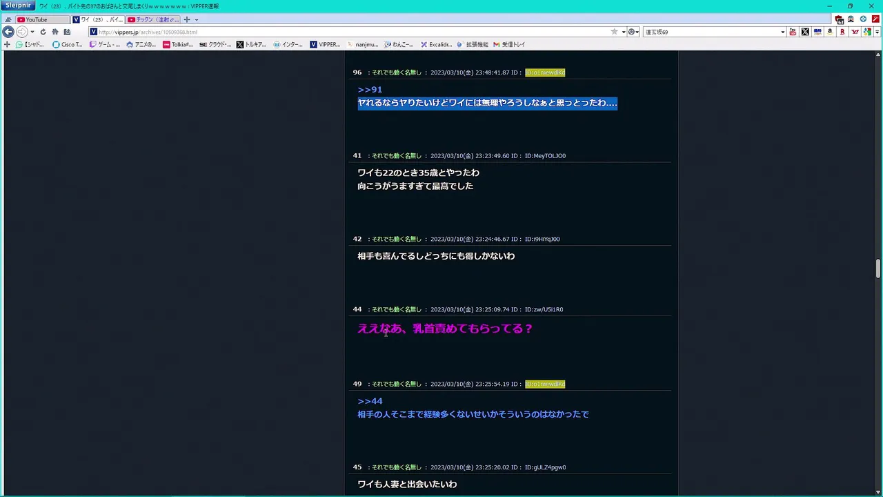
Task: Click ID:MeyTOLJO0 in post 41
Action: point(545,156)
